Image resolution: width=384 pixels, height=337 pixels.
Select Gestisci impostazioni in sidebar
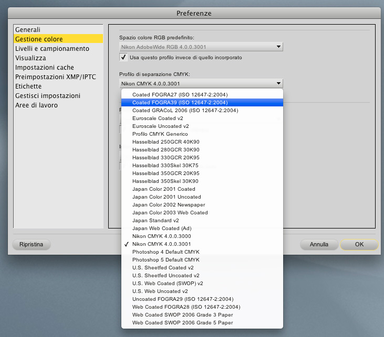(x=58, y=95)
